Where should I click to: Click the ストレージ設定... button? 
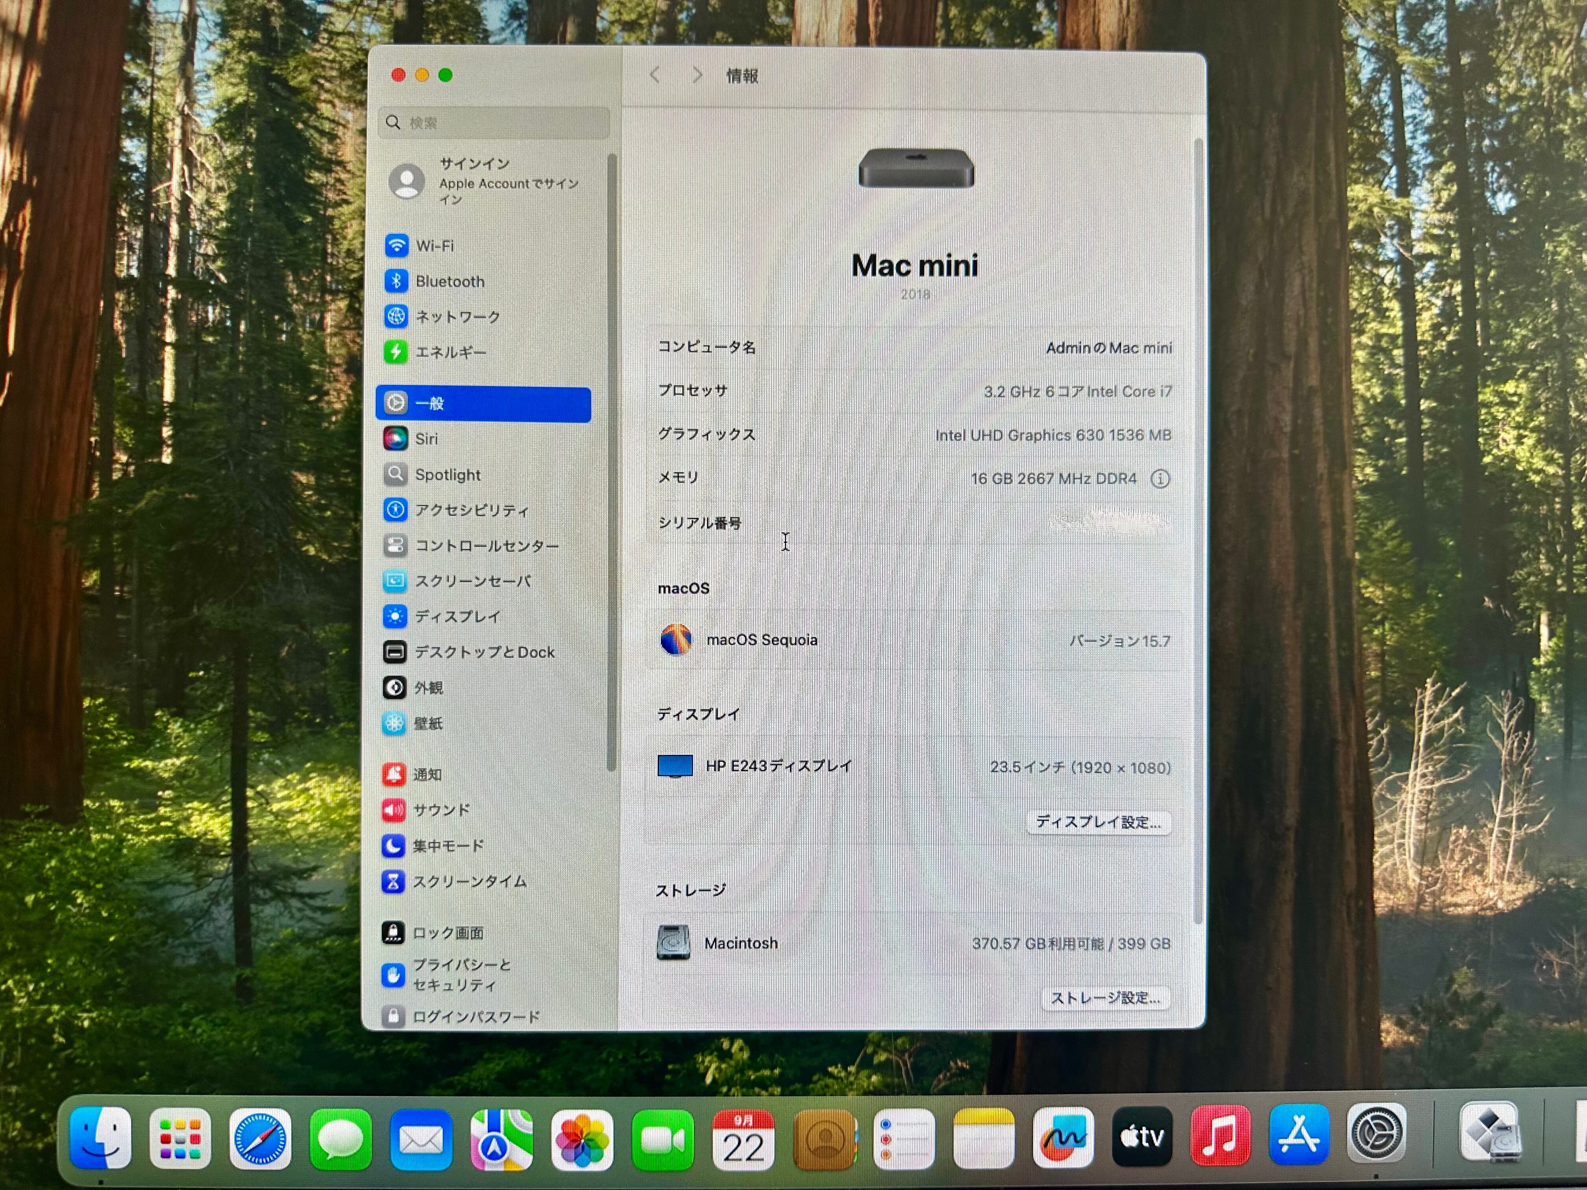click(1105, 998)
